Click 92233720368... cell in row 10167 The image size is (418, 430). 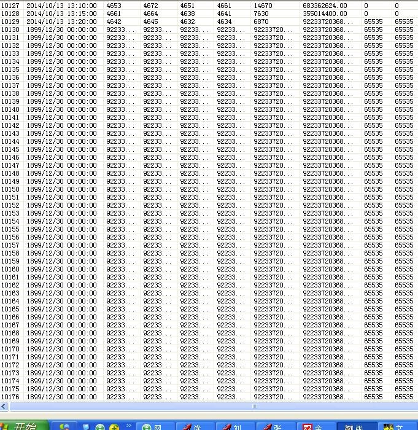click(x=328, y=325)
